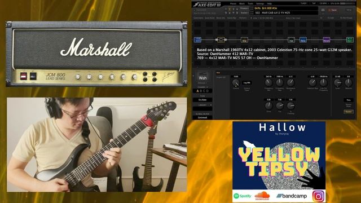Expand the Channel dropdown arrow
The width and height of the screenshot is (361, 203).
207,87
